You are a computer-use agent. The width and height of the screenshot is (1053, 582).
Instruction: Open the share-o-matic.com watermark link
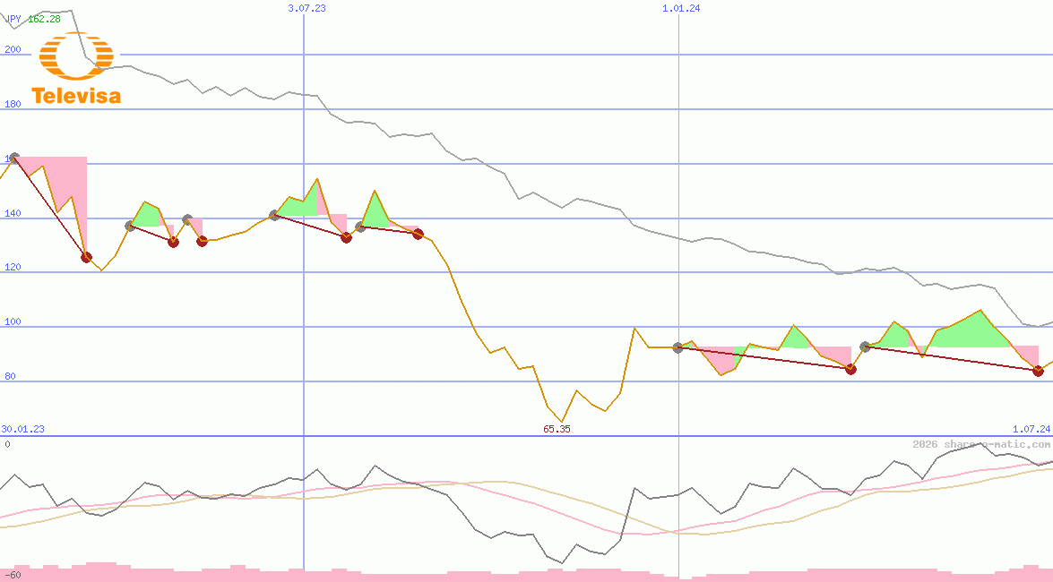[x=981, y=444]
